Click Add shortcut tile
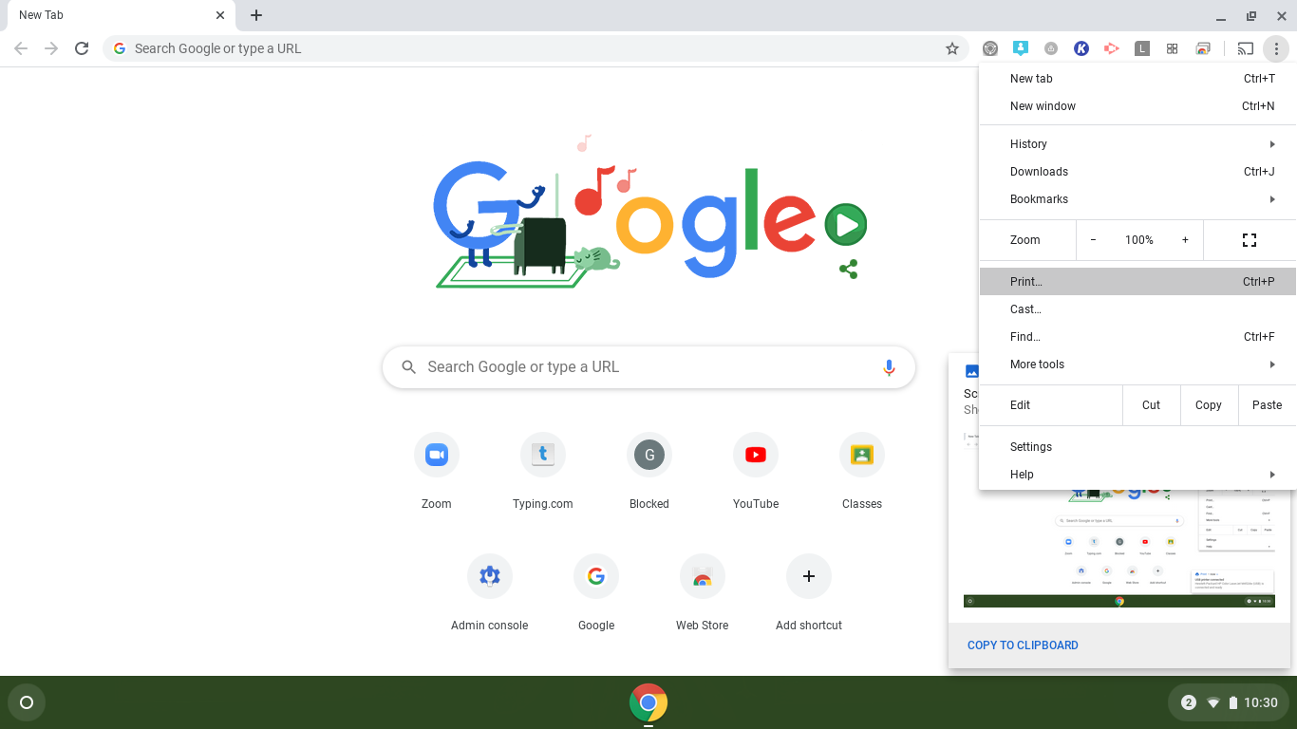The width and height of the screenshot is (1297, 729). tap(809, 591)
